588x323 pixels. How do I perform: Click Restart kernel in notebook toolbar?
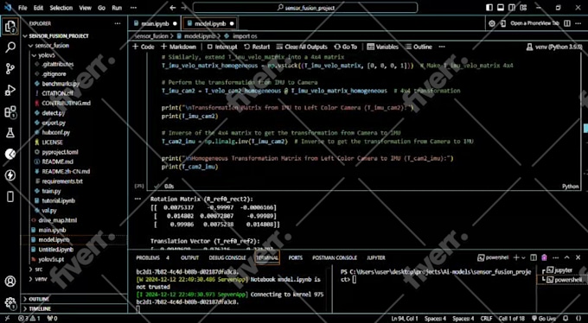257,47
